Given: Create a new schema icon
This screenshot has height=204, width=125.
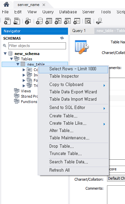Looking at the screenshot, I should click(x=39, y=21).
